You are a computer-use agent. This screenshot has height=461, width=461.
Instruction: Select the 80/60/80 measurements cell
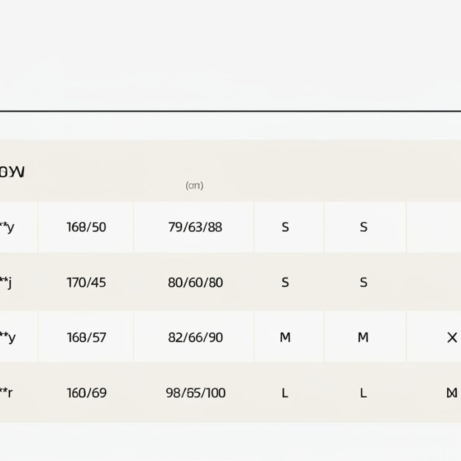(195, 283)
